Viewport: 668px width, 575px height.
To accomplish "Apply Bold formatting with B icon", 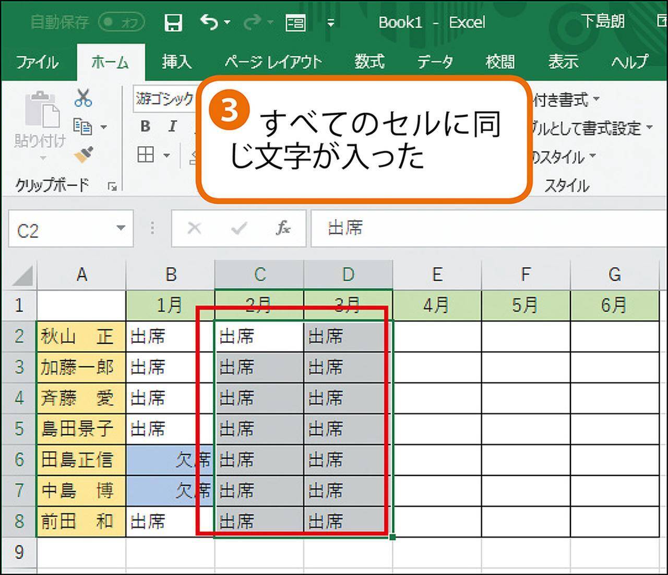I will (x=145, y=126).
